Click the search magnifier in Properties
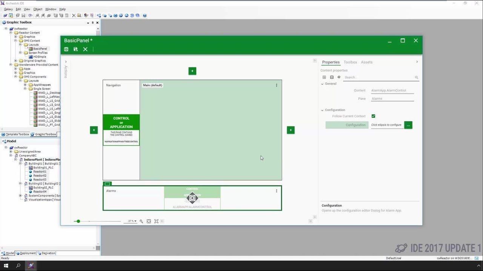483x271 pixels. coord(417,78)
